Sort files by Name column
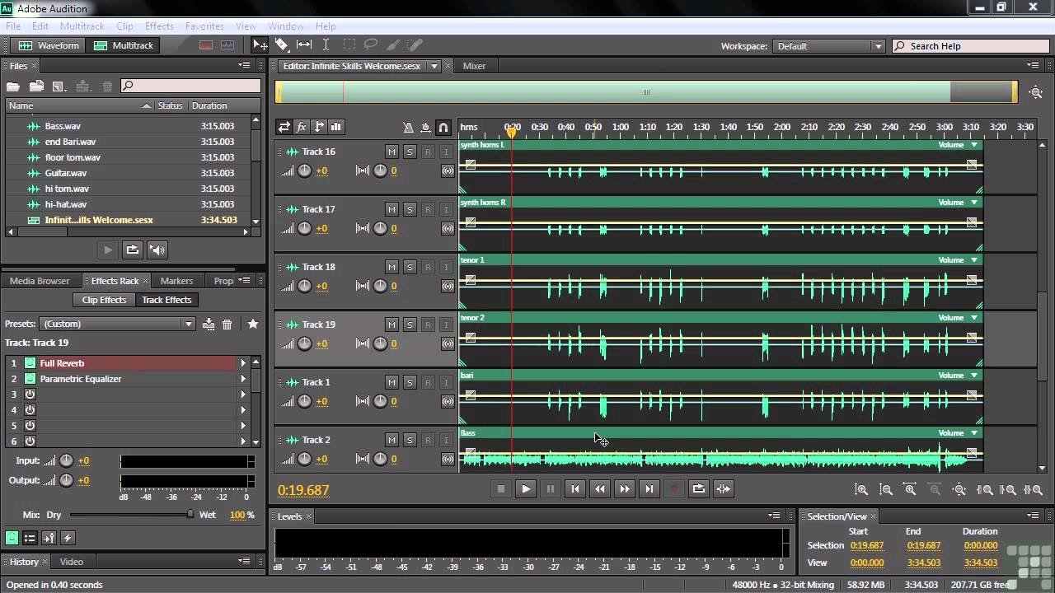 79,105
